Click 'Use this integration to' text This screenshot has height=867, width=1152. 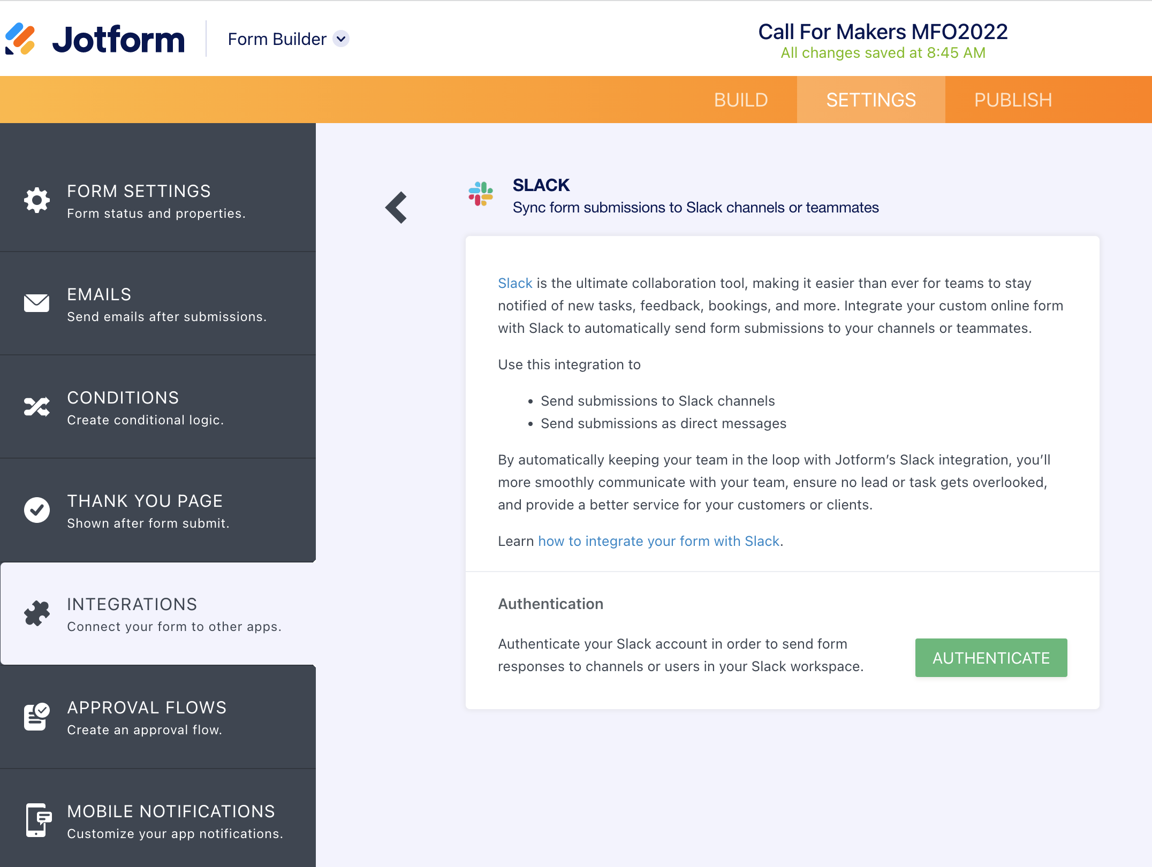(569, 364)
